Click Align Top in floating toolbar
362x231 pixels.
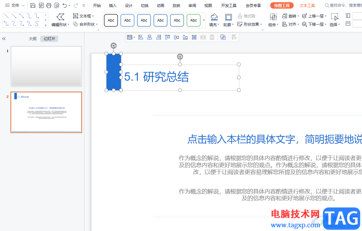tap(167, 37)
